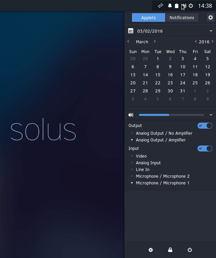The width and height of the screenshot is (216, 258).
Task: Select the Video input
Action: coord(141,156)
